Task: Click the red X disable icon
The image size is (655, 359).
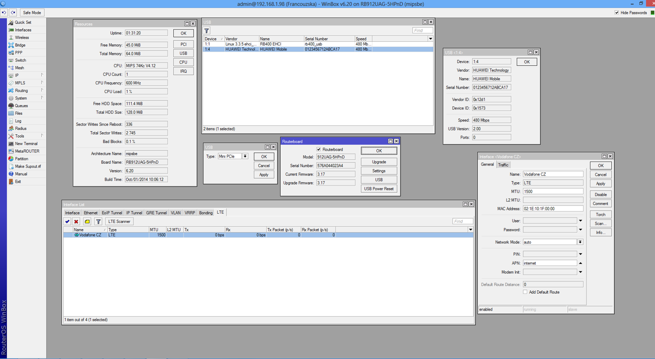Action: tap(76, 221)
